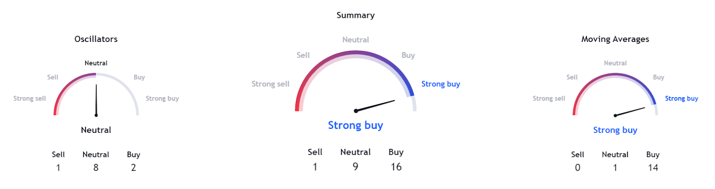The image size is (715, 189).
Task: Click the Oscillators gauge needle
Action: pyautogui.click(x=96, y=100)
